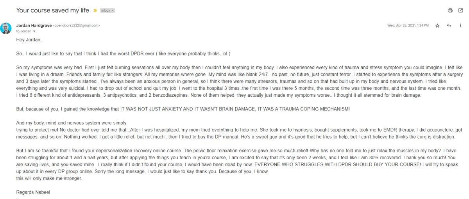Screen dimensions: 469x199
Task: Click the 'to Jordan' recipient text
Action: [x=24, y=31]
